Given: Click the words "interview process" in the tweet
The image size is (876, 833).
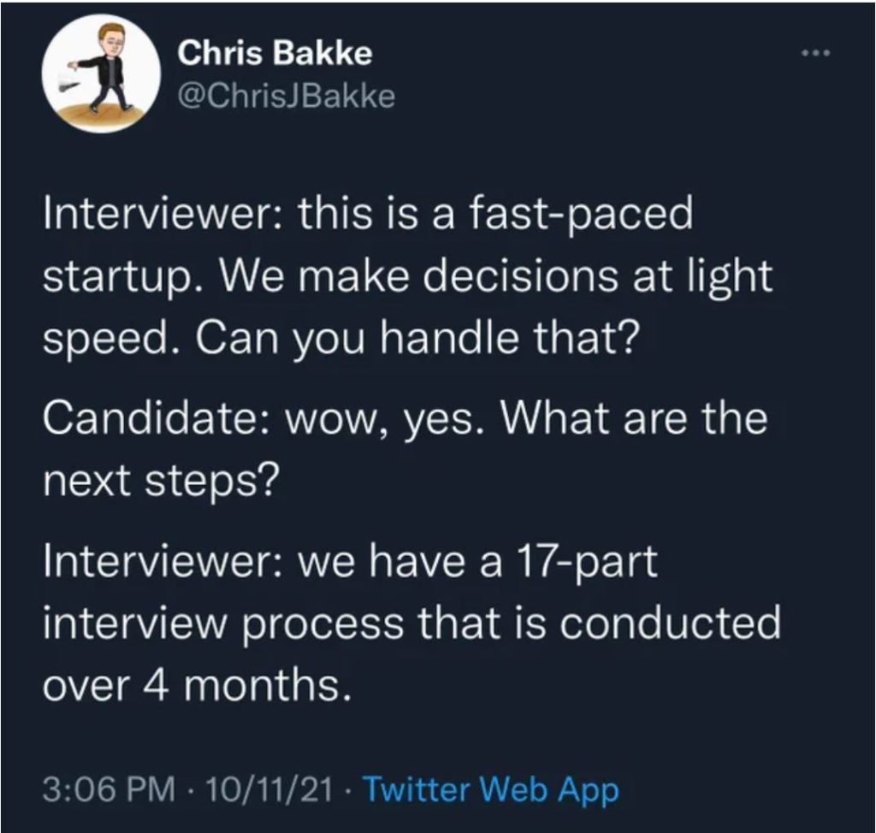Looking at the screenshot, I should 223,623.
